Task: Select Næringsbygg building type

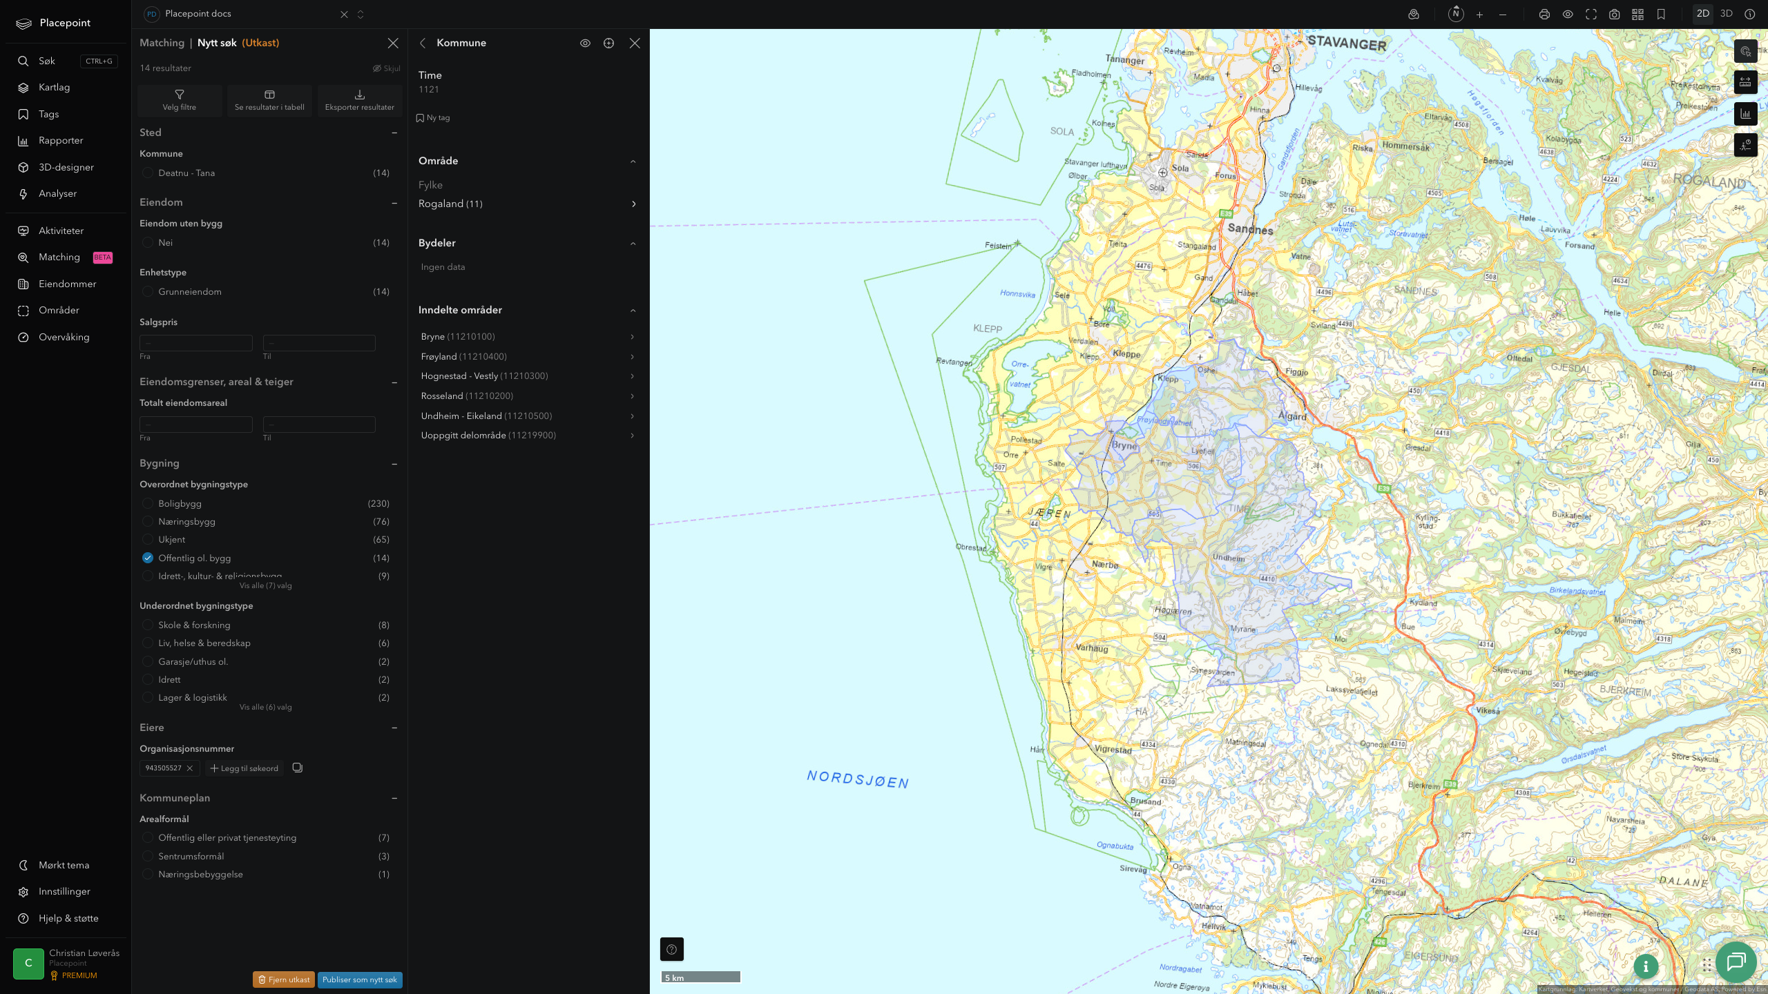Action: [x=148, y=522]
